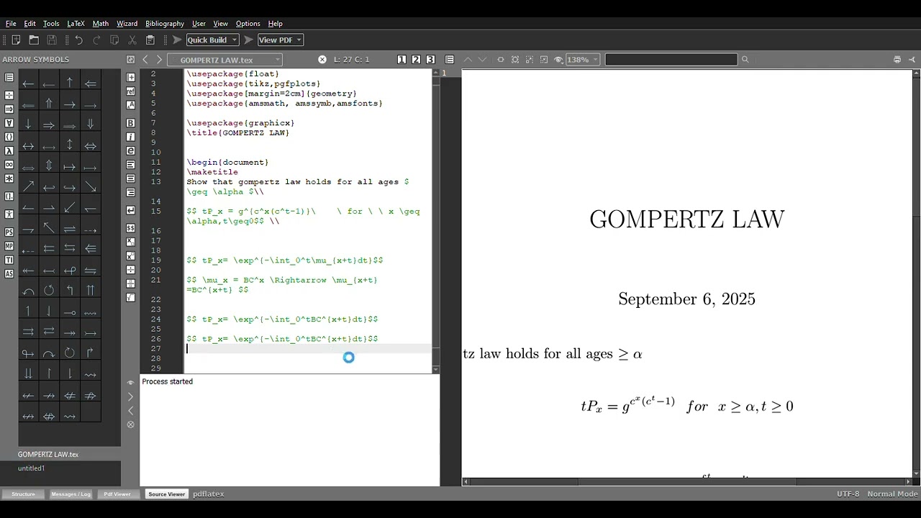Open the Wizard menu
921x518 pixels.
click(x=127, y=24)
